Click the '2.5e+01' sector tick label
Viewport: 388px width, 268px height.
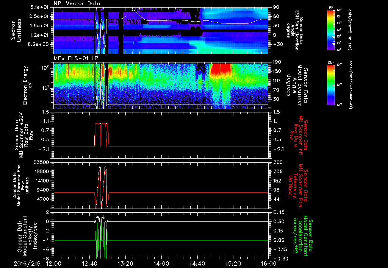click(40, 16)
